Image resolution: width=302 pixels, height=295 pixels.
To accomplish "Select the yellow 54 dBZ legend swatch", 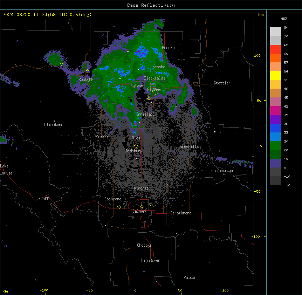I will [x=275, y=75].
